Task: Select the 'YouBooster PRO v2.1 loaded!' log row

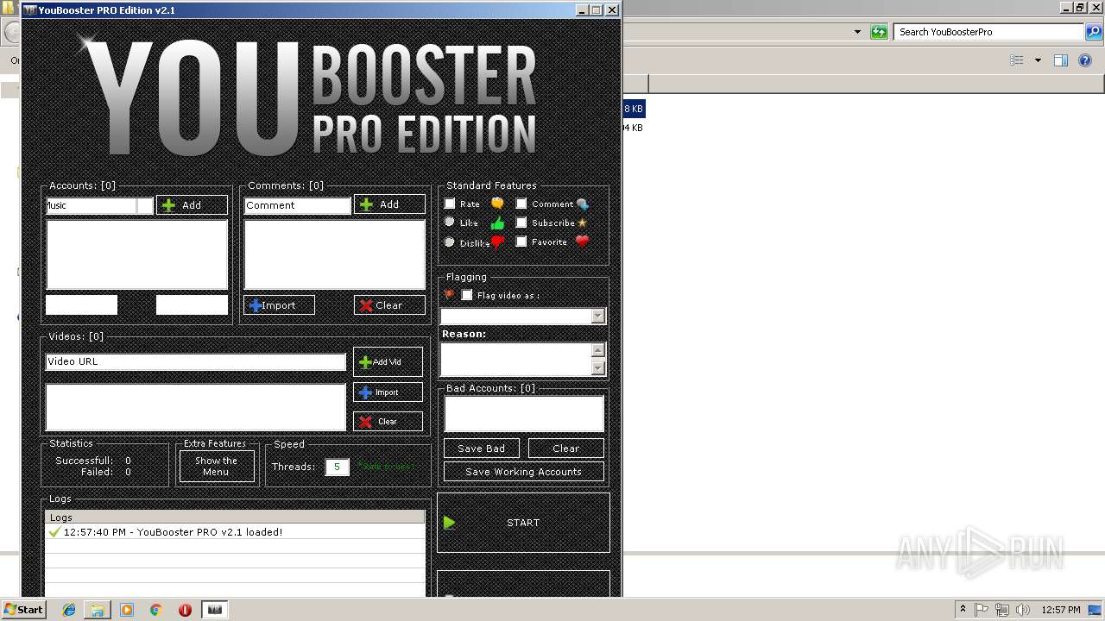Action: coord(235,532)
